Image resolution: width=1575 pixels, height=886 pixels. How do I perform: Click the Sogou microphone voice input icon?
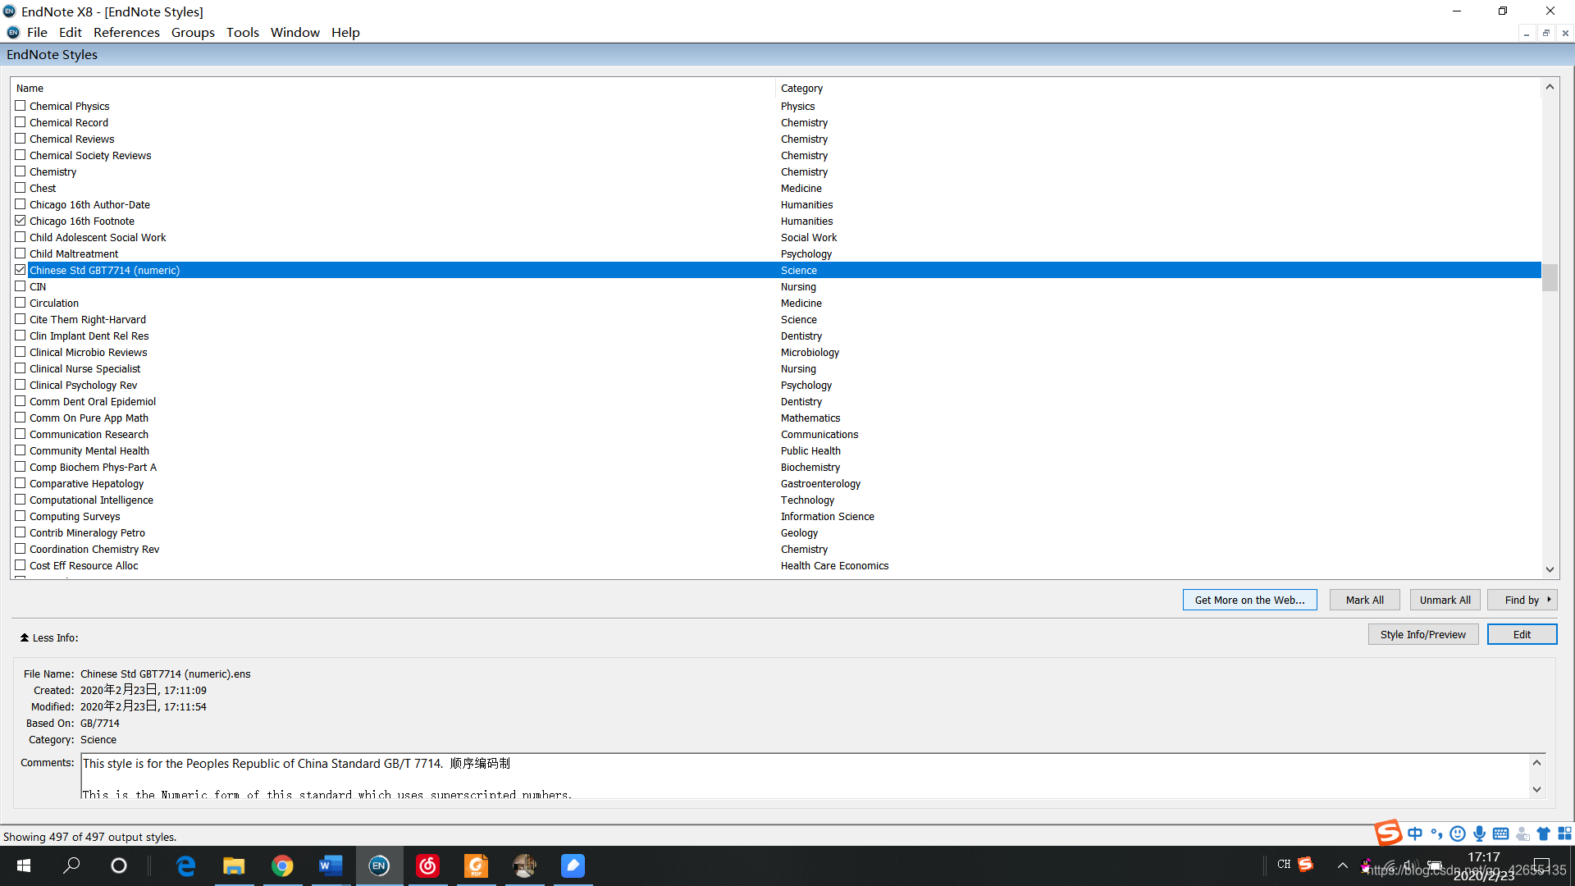[x=1479, y=833]
